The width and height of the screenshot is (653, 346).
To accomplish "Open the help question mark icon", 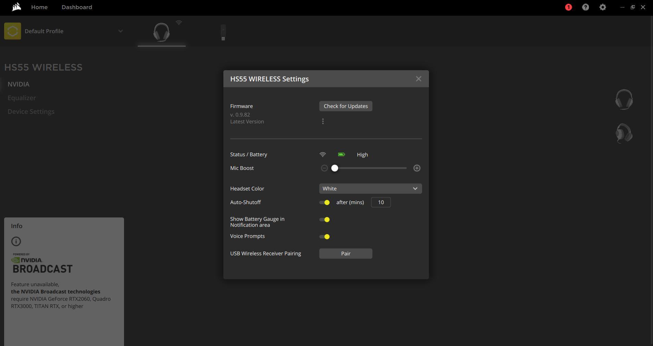I will point(586,7).
